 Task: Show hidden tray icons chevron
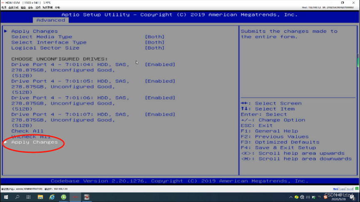(290, 197)
